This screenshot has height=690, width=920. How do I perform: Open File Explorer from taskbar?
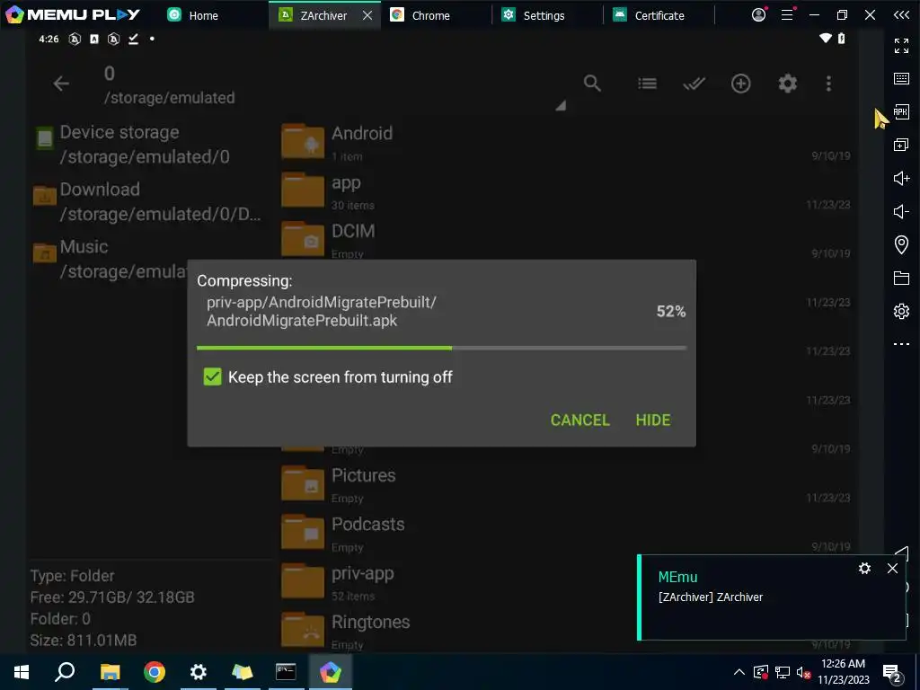110,672
